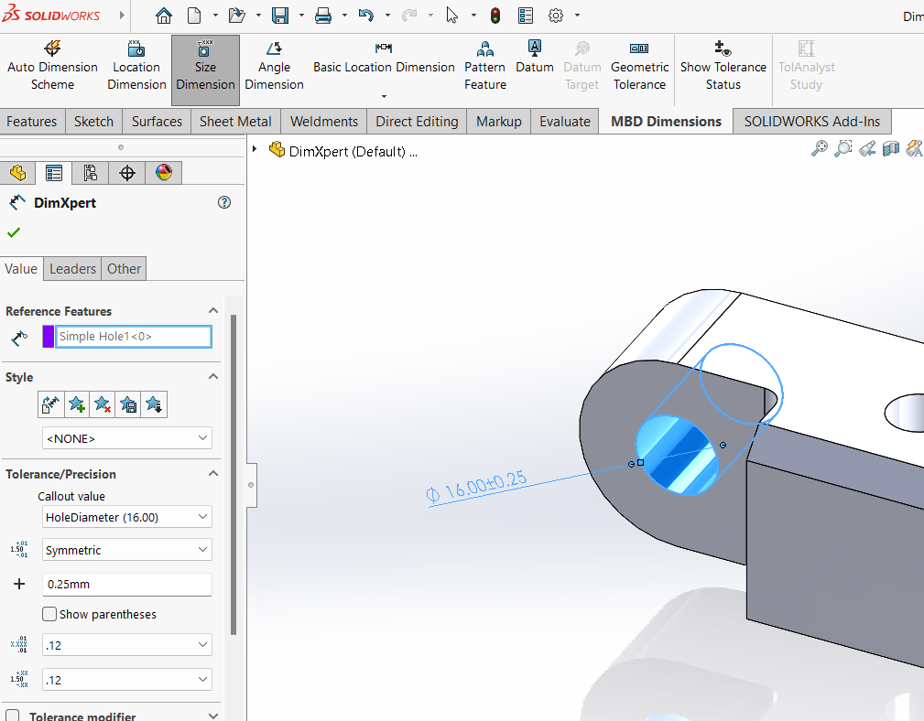Activate the Location Dimension tool

pyautogui.click(x=136, y=64)
